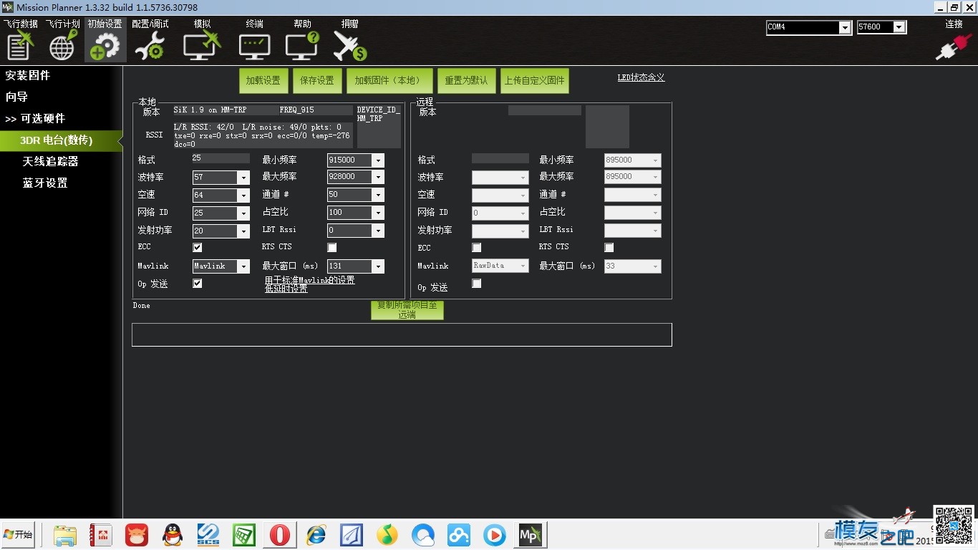Select 安装固件 in the sidebar

click(28, 75)
